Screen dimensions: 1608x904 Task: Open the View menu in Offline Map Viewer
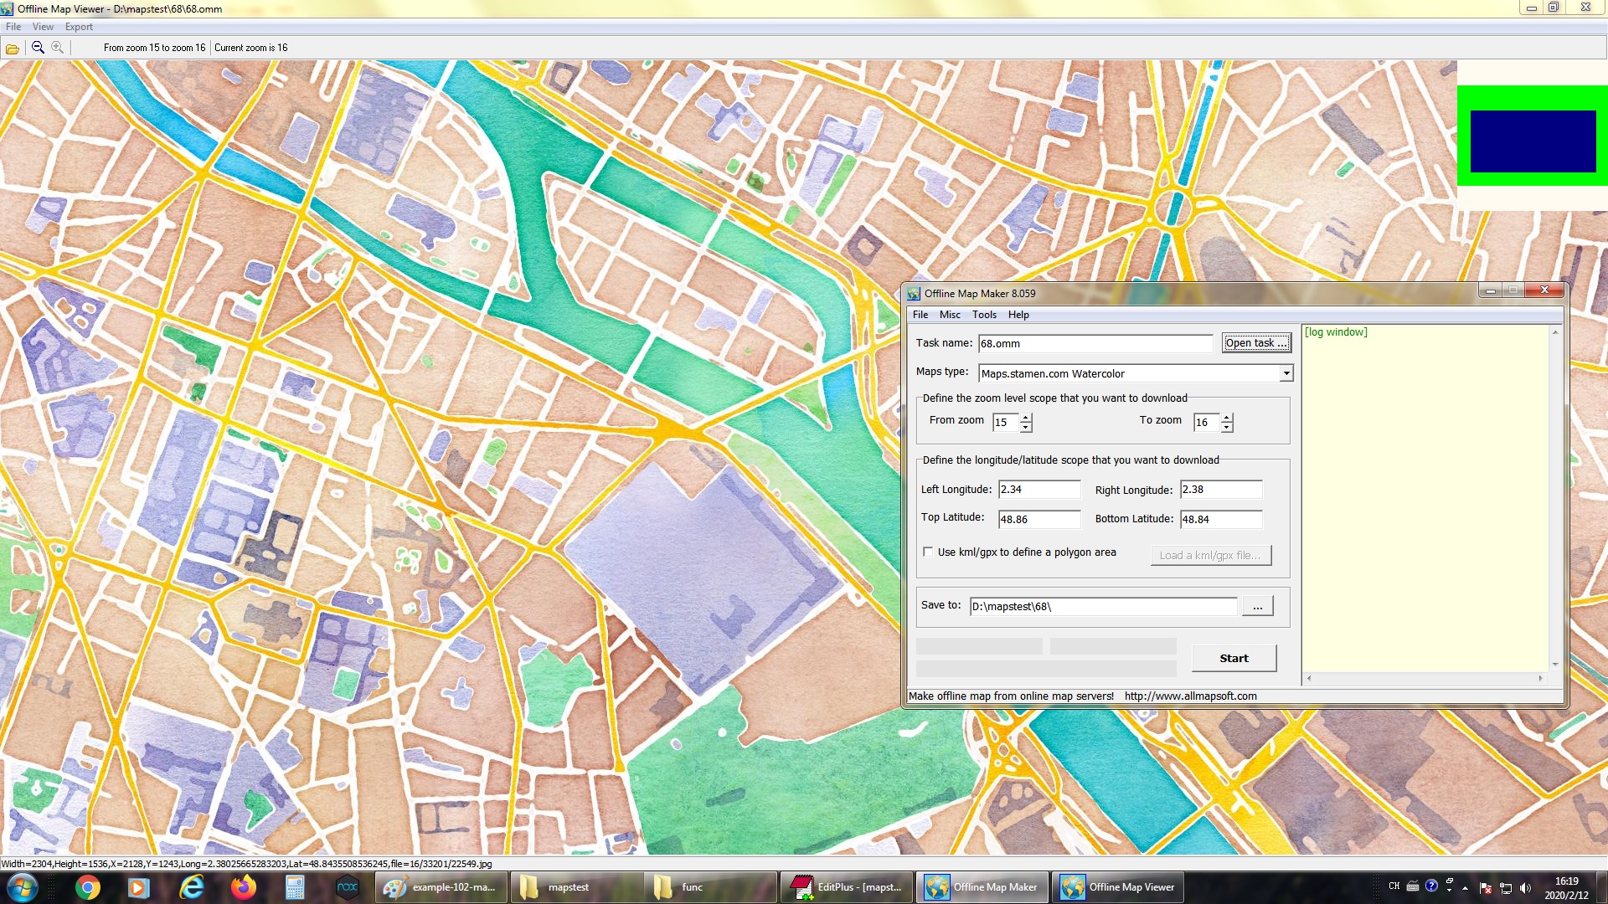pyautogui.click(x=43, y=27)
